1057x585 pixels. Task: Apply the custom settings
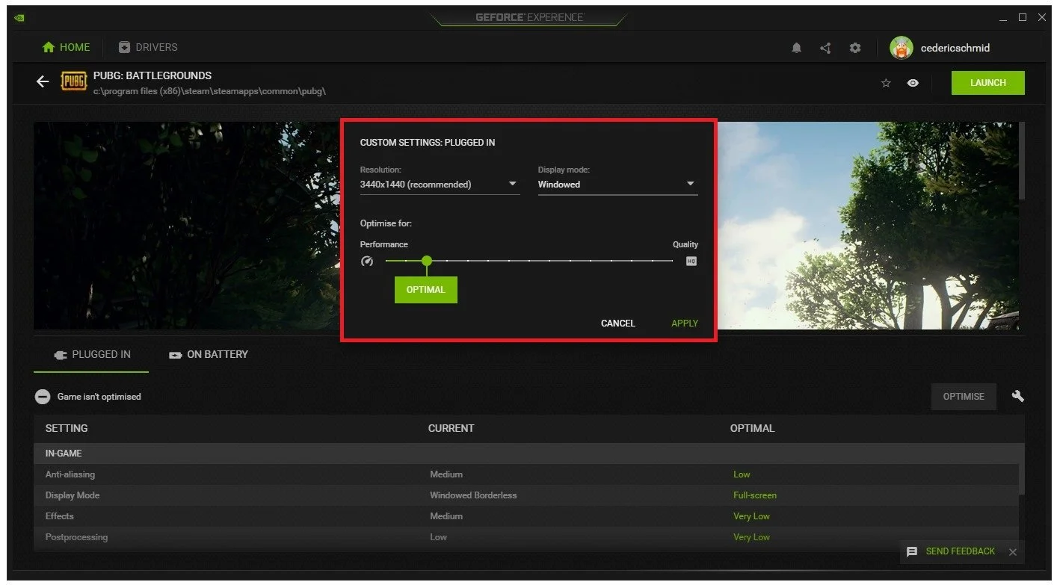pos(685,324)
